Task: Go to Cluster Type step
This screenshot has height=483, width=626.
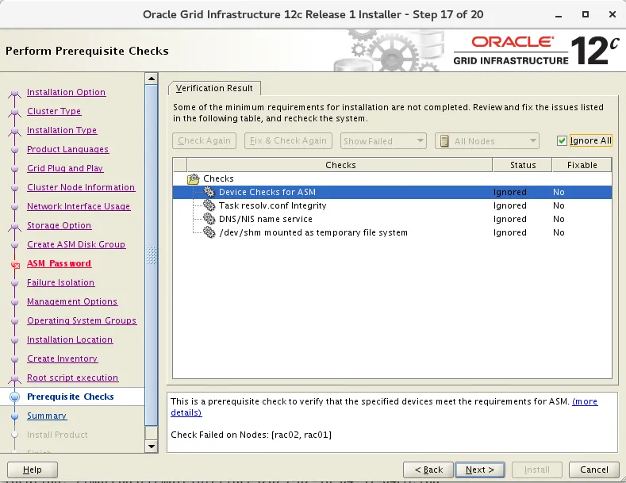Action: [x=54, y=111]
